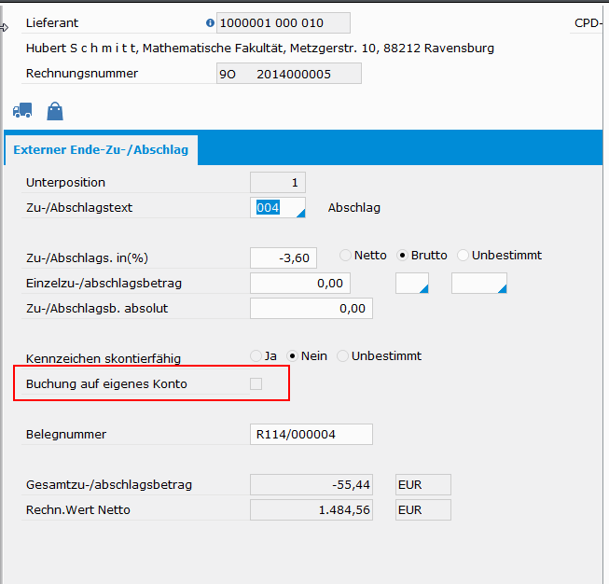Open value help of Zu-/Abschlagstext field 004
Viewport: 609px width, 584px height.
pyautogui.click(x=300, y=213)
